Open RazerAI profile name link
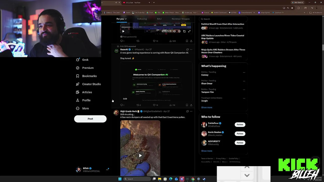The image size is (324, 182). click(124, 50)
